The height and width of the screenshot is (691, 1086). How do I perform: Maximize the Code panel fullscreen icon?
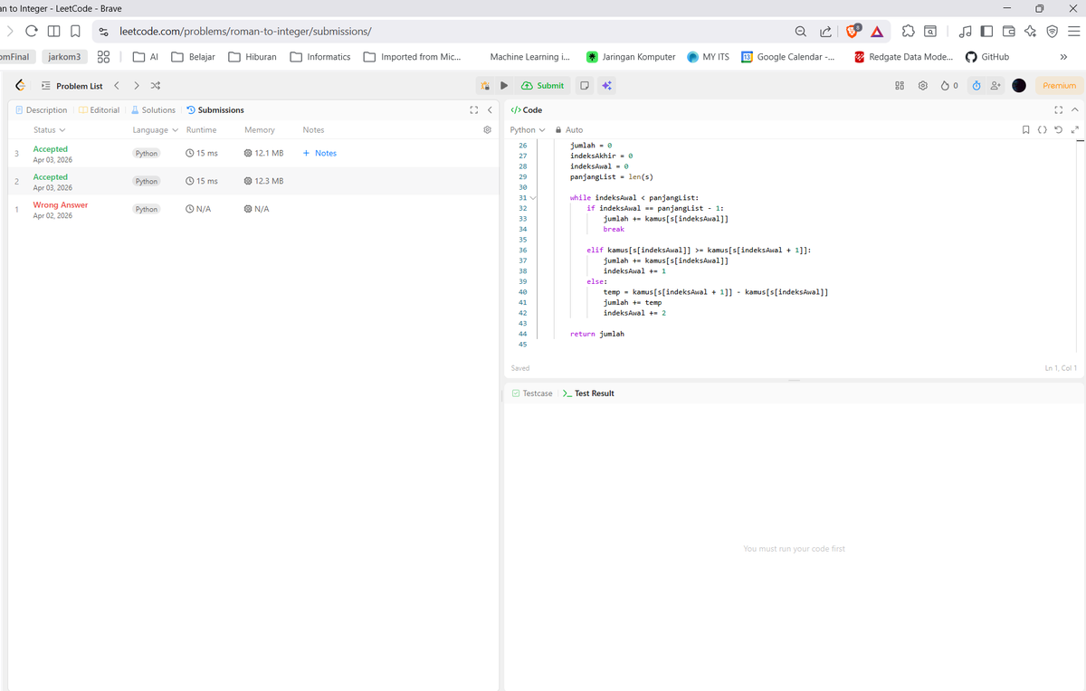1059,110
